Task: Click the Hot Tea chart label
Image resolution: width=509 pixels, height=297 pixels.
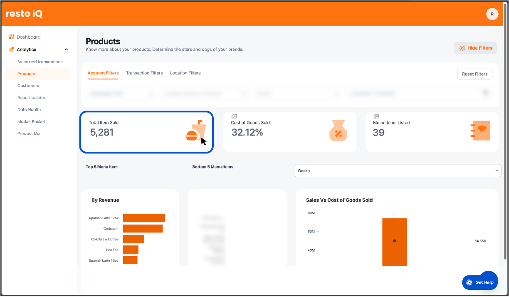Action: coord(112,250)
